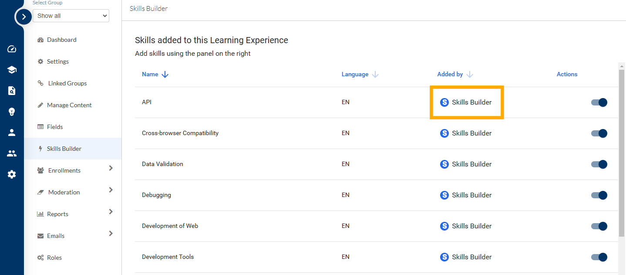The width and height of the screenshot is (626, 275).
Task: Click the speedometer dashboard icon in left rail
Action: 12,49
